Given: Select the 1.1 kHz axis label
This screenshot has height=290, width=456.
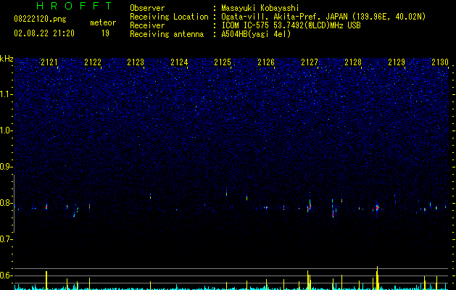Looking at the screenshot, I should click(x=7, y=94).
